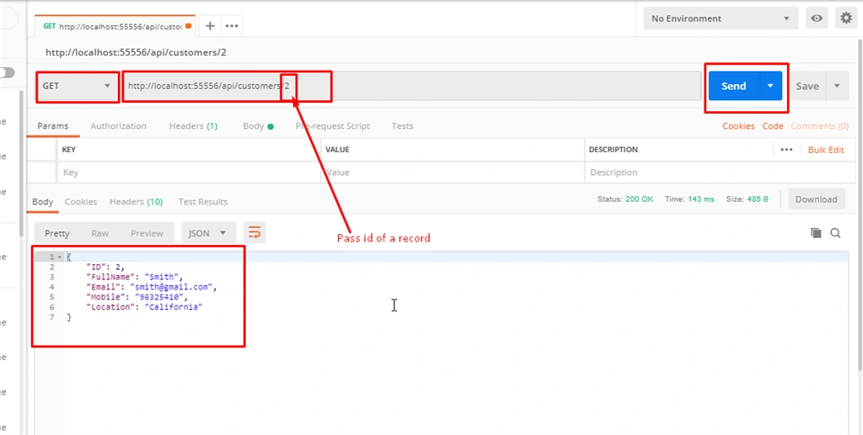Select the GET localhost request tab
863x435 pixels.
tap(115, 26)
